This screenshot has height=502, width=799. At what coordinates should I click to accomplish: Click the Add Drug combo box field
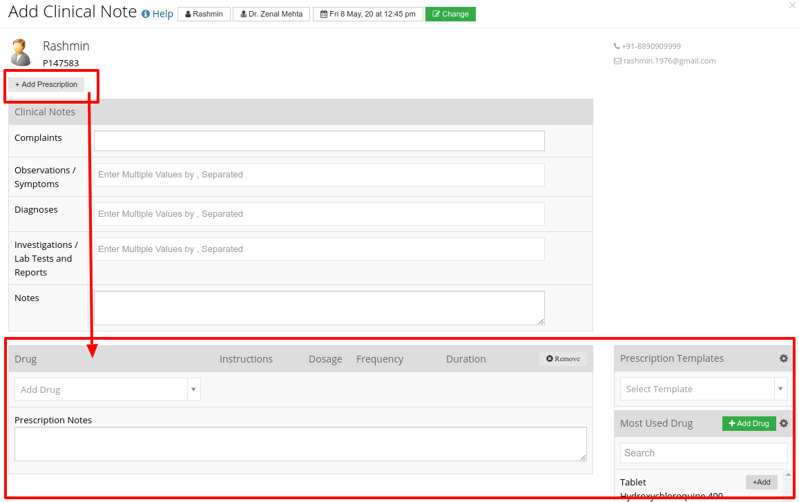[x=102, y=389]
